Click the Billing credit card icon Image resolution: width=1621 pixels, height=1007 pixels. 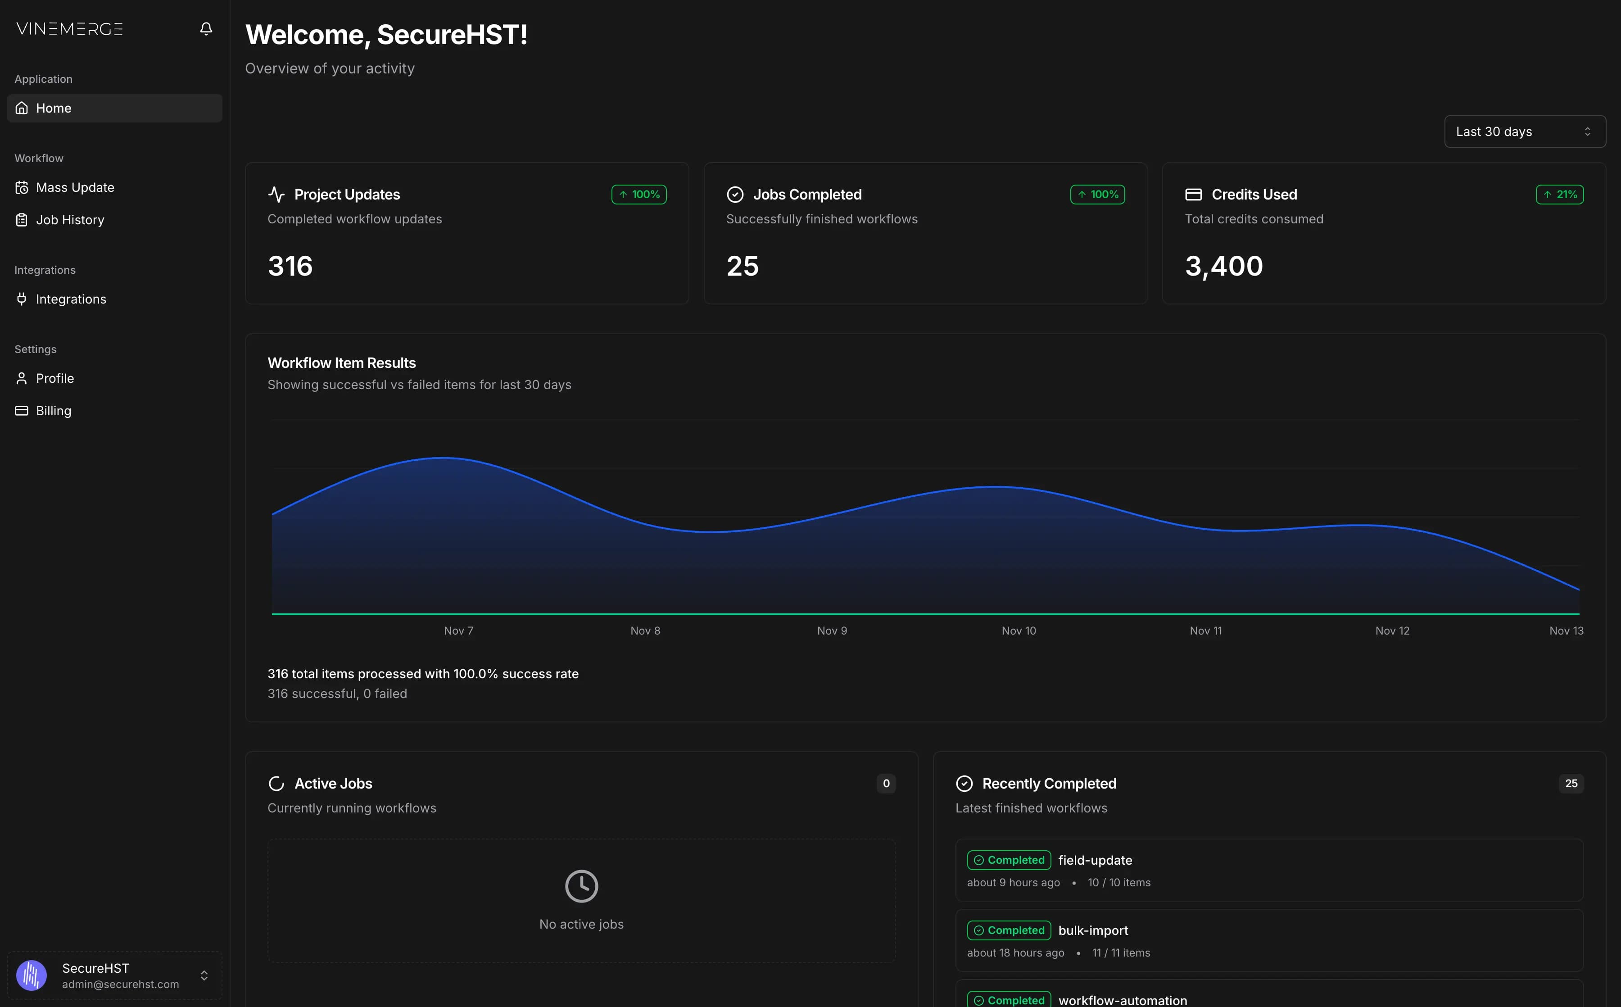21,410
